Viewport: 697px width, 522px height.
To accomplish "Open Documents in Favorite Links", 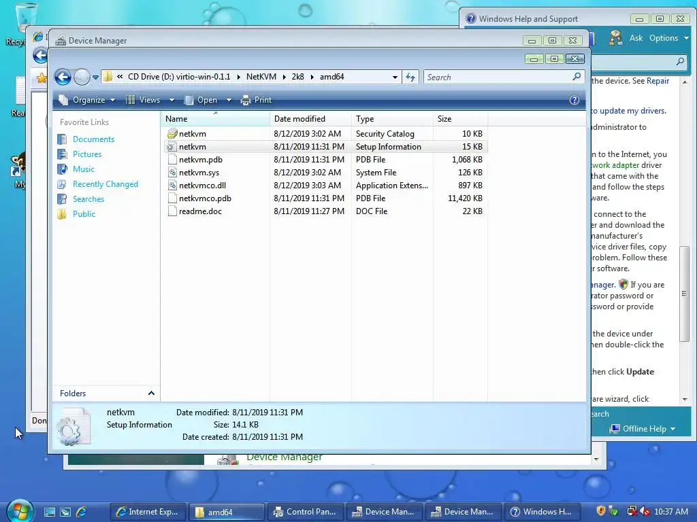I will click(x=93, y=139).
